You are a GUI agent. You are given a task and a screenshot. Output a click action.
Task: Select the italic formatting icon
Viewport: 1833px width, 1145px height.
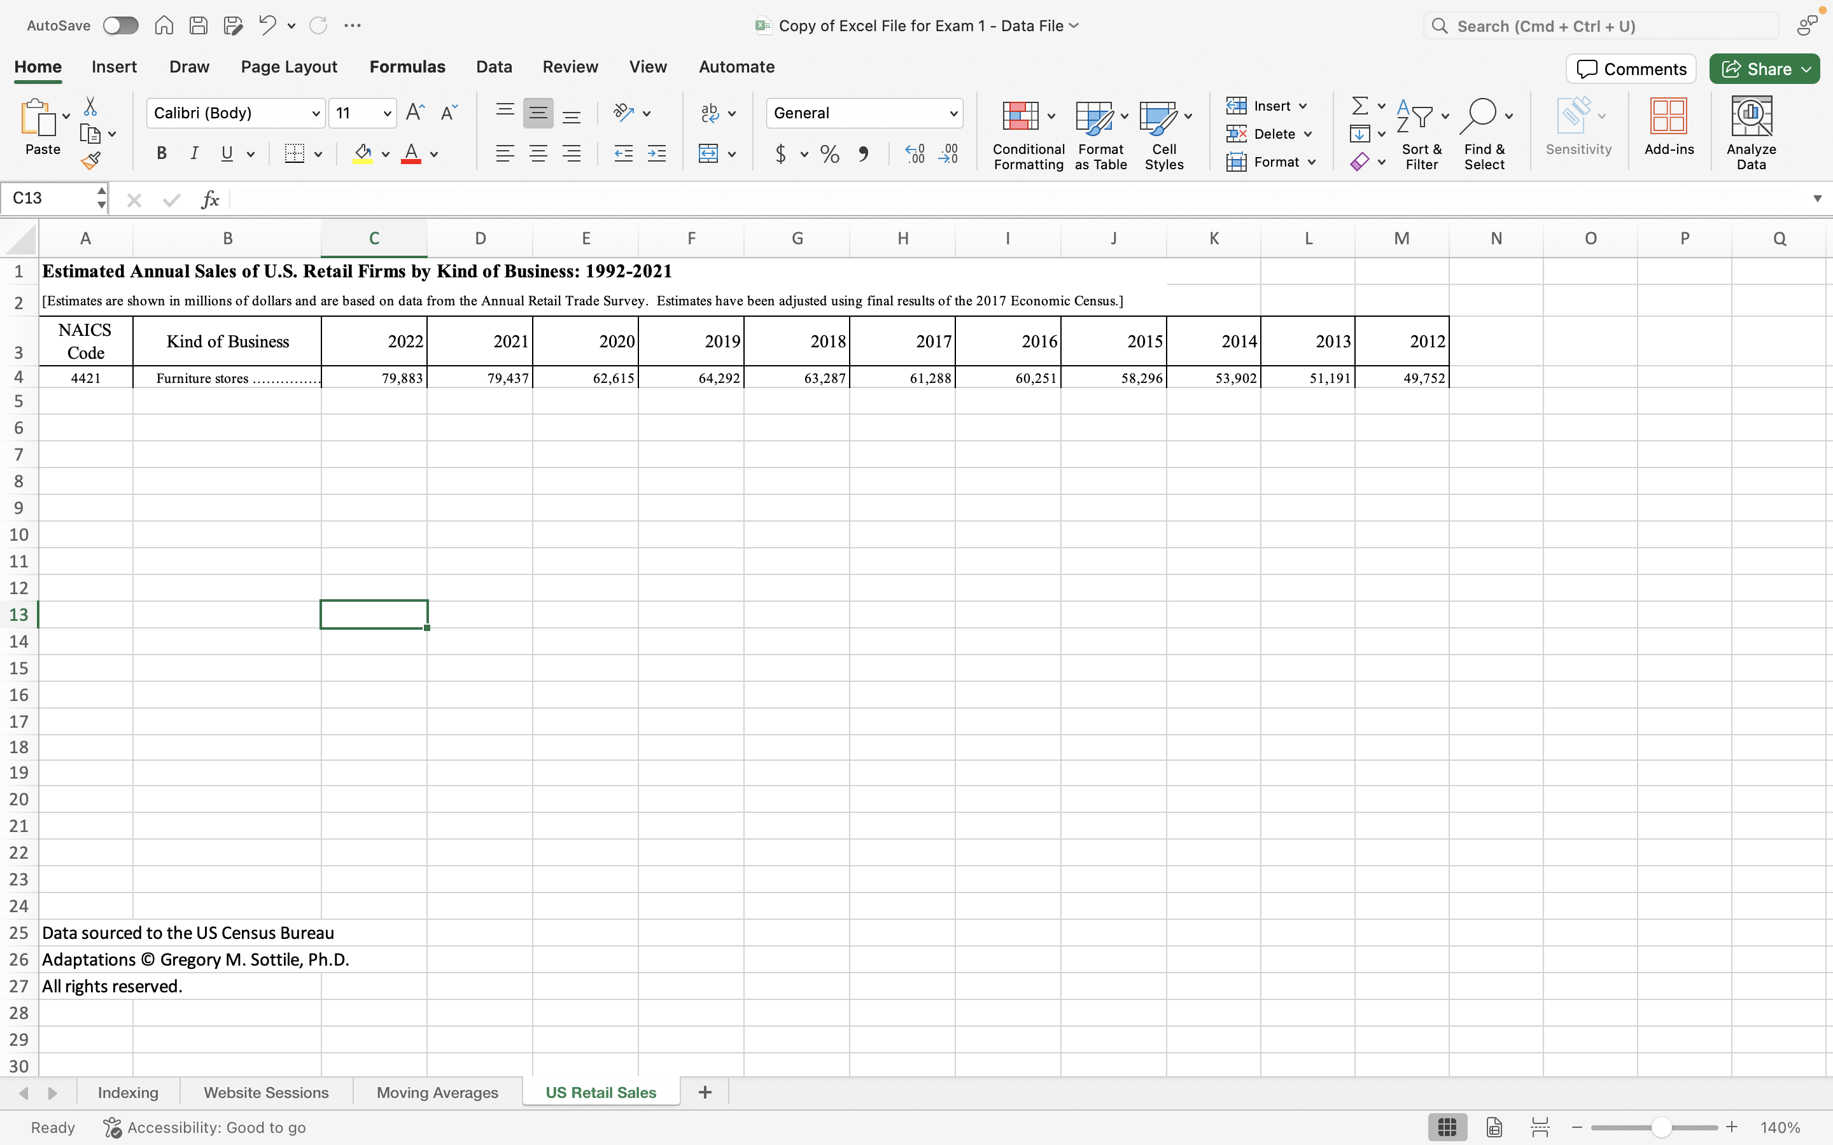pyautogui.click(x=194, y=153)
